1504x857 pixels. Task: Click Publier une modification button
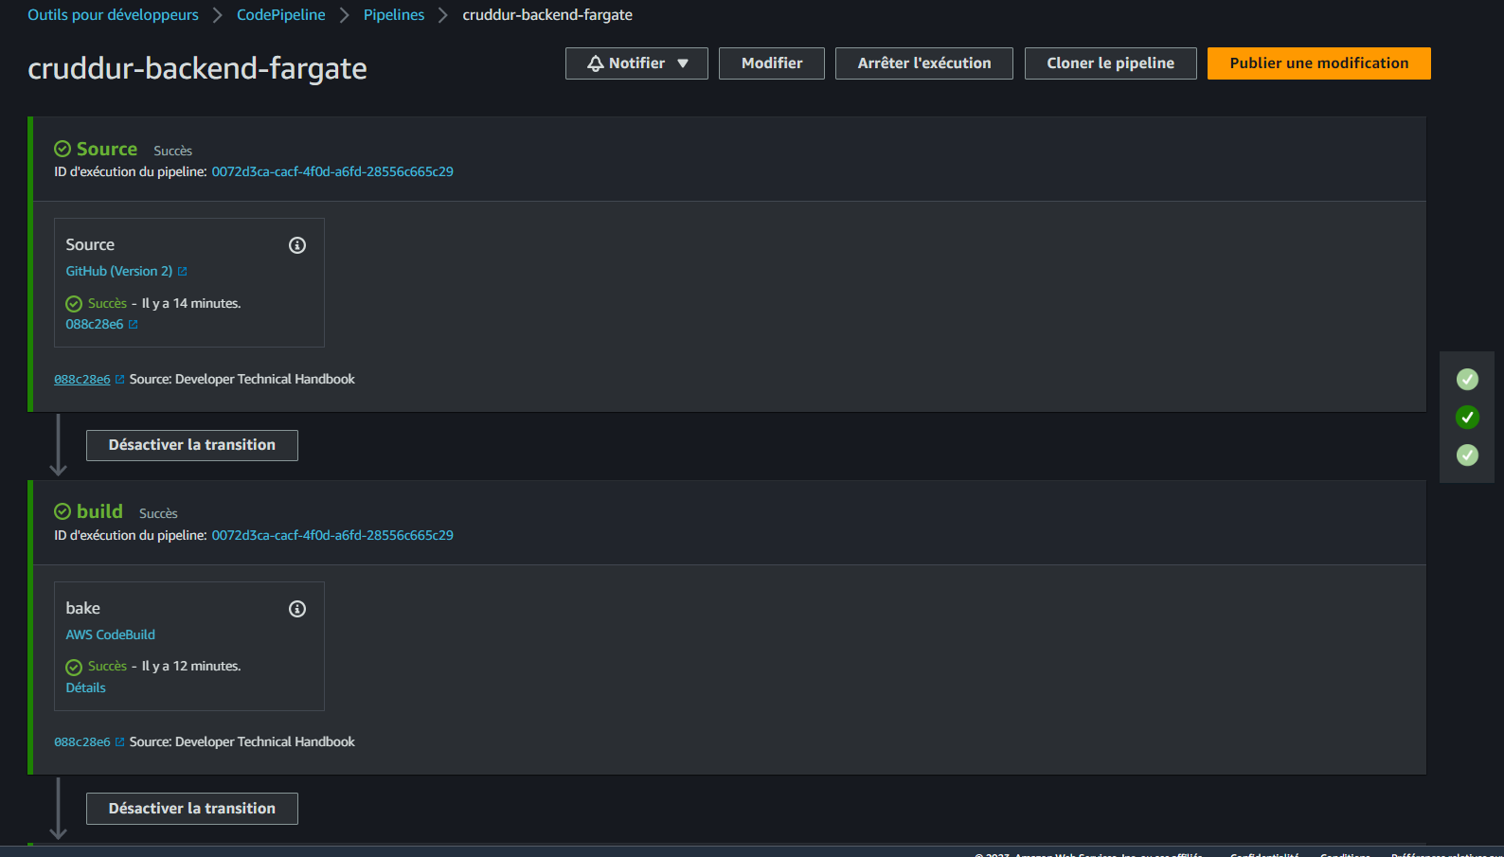click(1319, 63)
